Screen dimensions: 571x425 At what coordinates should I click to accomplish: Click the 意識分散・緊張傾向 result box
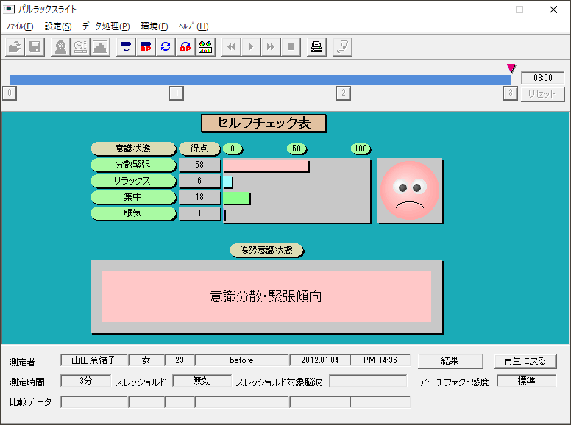[266, 296]
